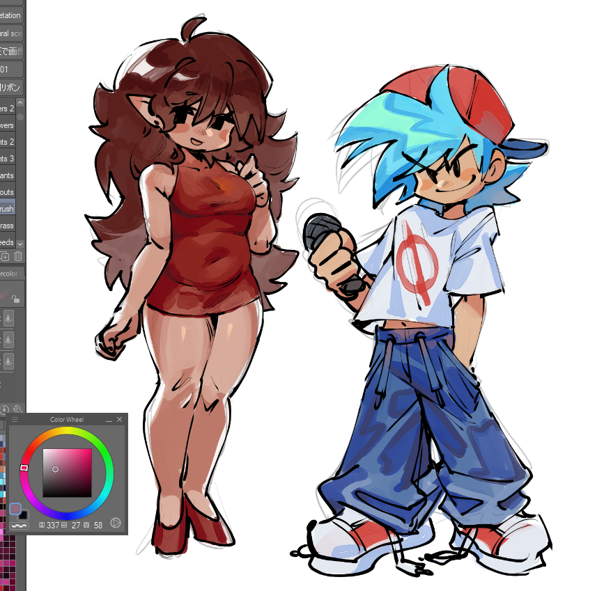
Task: Select the sub tool ending 'outs'
Action: tap(8, 191)
